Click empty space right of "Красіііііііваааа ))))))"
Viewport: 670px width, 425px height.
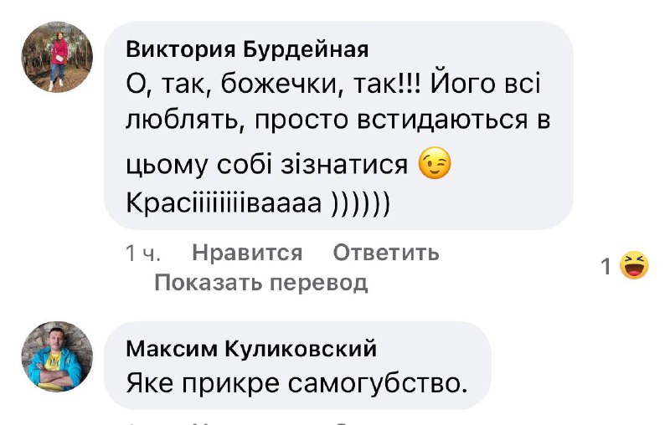477,203
